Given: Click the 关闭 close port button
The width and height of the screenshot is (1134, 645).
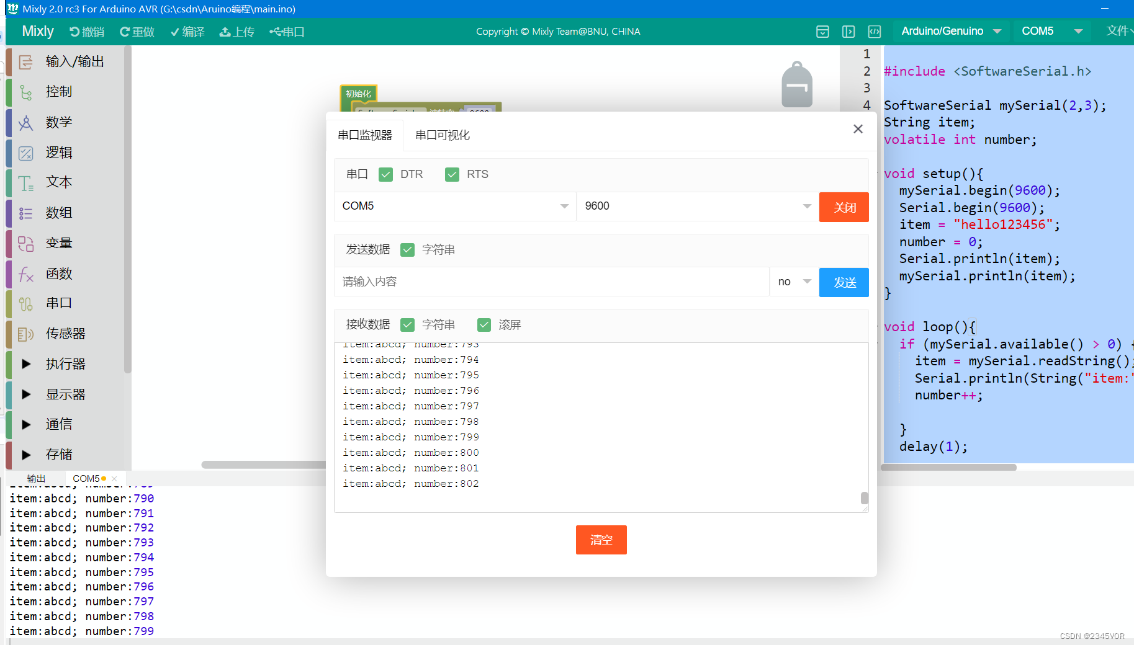Looking at the screenshot, I should (844, 207).
